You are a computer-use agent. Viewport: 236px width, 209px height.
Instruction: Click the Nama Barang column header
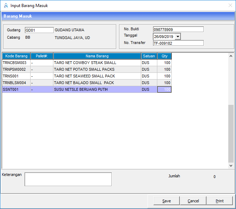[x=97, y=56]
